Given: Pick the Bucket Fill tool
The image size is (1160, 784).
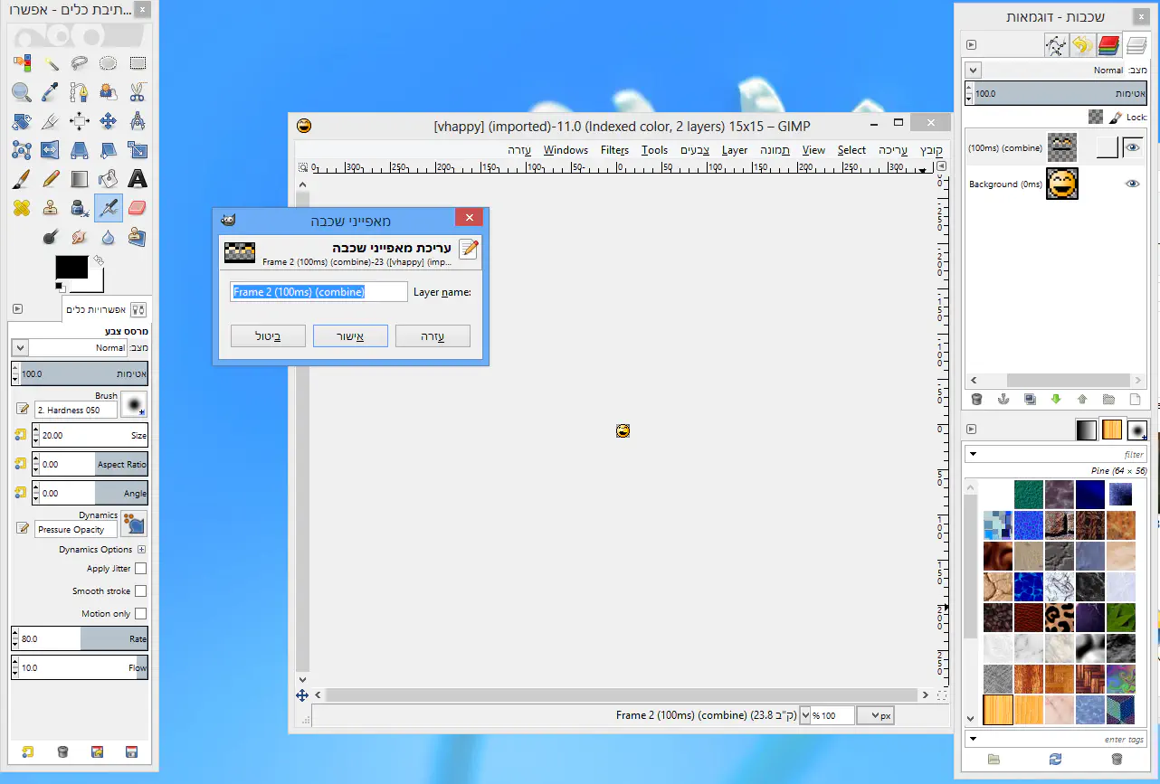Looking at the screenshot, I should tap(108, 178).
